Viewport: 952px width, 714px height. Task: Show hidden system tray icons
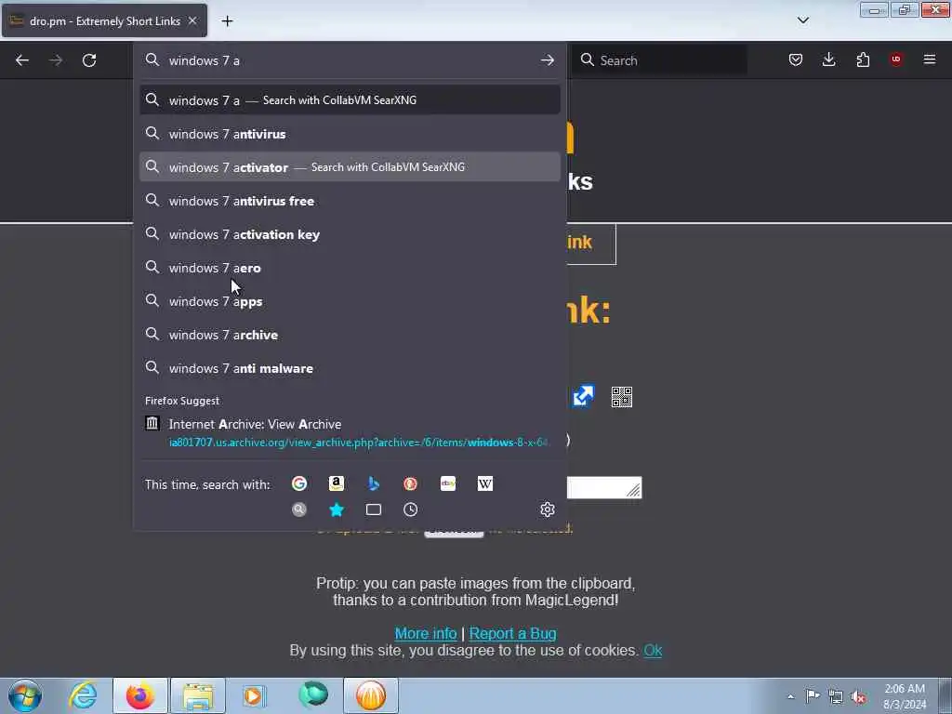click(x=790, y=696)
